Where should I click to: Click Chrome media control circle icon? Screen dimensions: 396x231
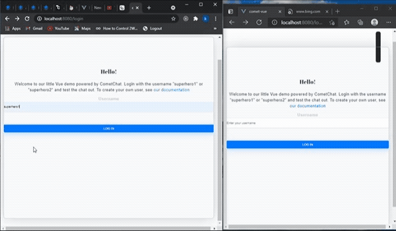click(x=173, y=8)
